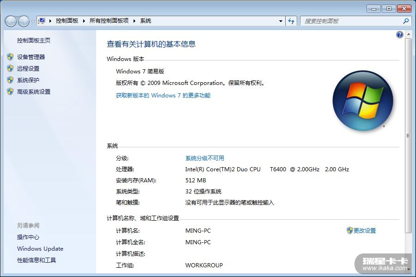The image size is (416, 277).
Task: Open 高级系统设置 link
Action: (34, 92)
